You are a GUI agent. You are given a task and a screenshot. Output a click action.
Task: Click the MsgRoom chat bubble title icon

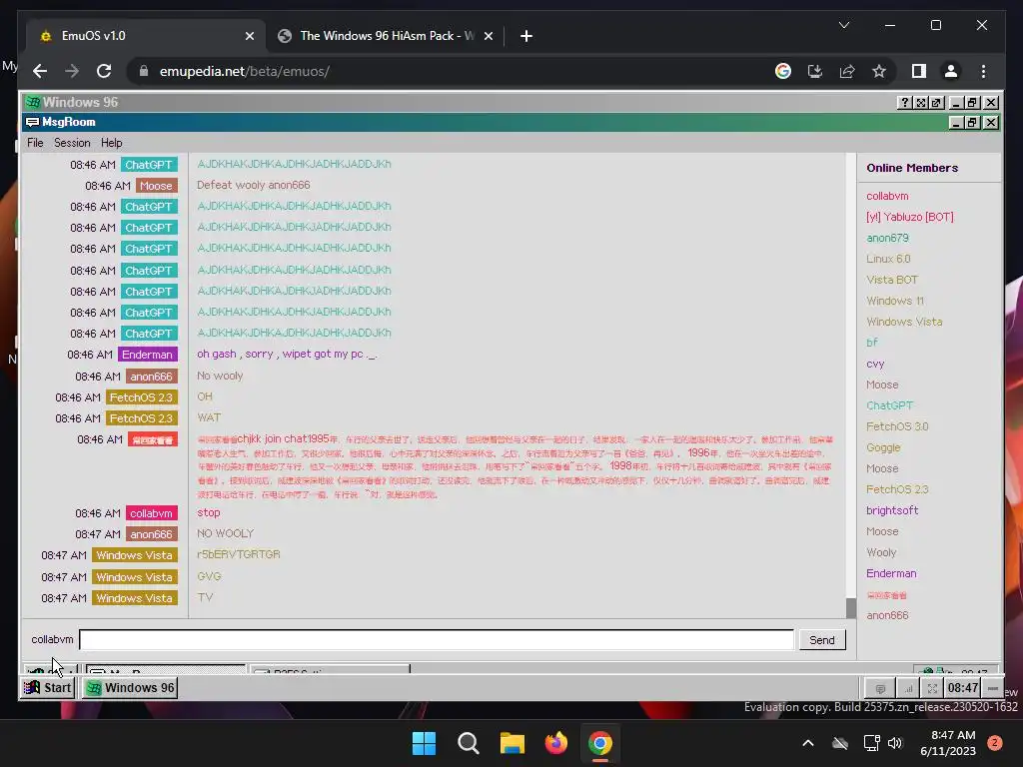[32, 122]
